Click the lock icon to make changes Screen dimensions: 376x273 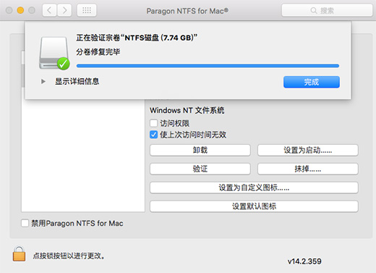pos(19,254)
